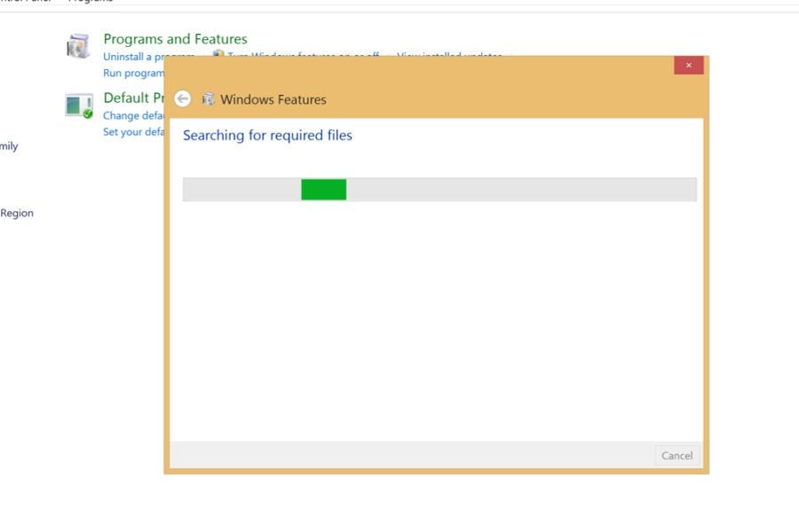Click the Searching for required files heading

coord(267,136)
